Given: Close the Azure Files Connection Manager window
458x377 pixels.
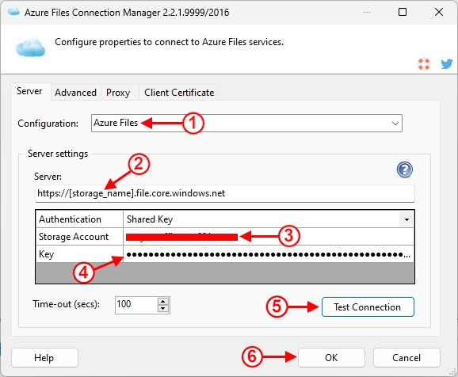Looking at the screenshot, I should pyautogui.click(x=439, y=12).
